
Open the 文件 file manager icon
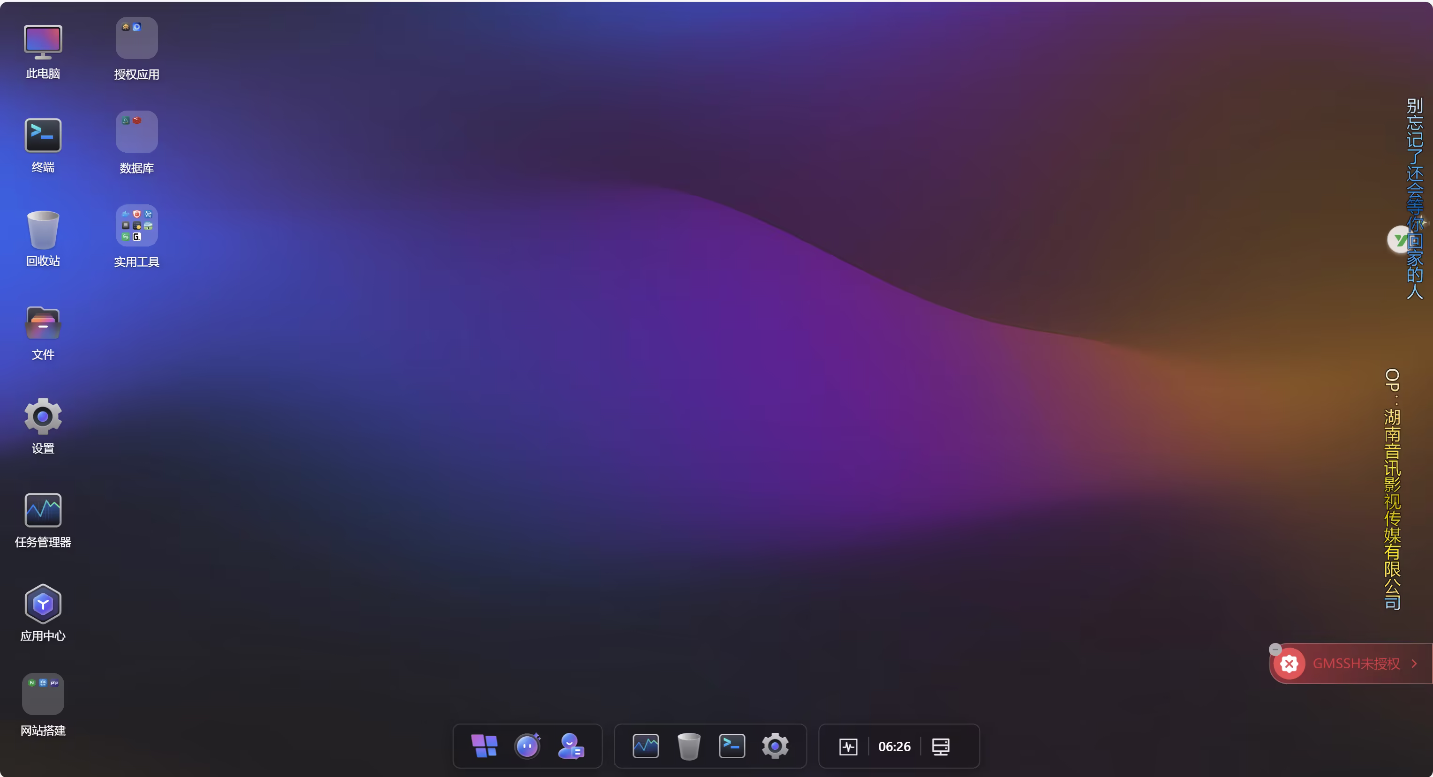click(x=43, y=323)
